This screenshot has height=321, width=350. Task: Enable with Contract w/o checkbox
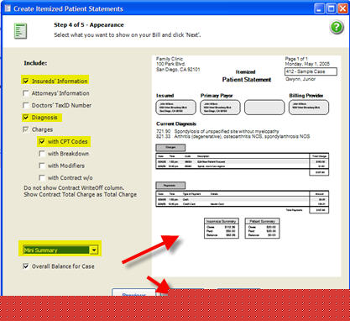point(42,177)
